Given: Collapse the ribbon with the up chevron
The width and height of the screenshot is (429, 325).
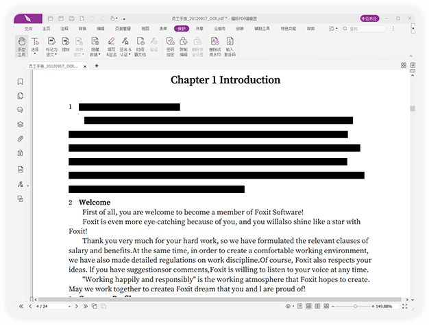Looking at the screenshot, I should [x=410, y=55].
